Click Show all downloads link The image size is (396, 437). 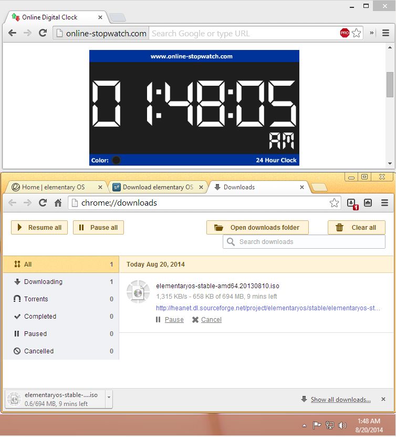point(341,399)
